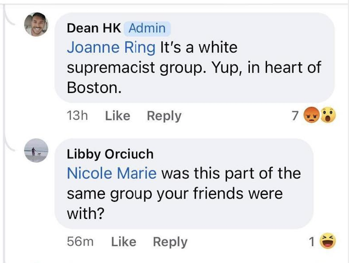Image resolution: width=349 pixels, height=263 pixels.
Task: Like Libby Orciuch's comment
Action: [124, 242]
